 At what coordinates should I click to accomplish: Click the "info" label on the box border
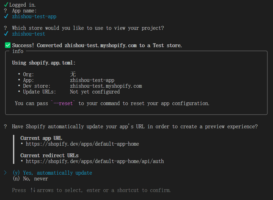click(18, 51)
